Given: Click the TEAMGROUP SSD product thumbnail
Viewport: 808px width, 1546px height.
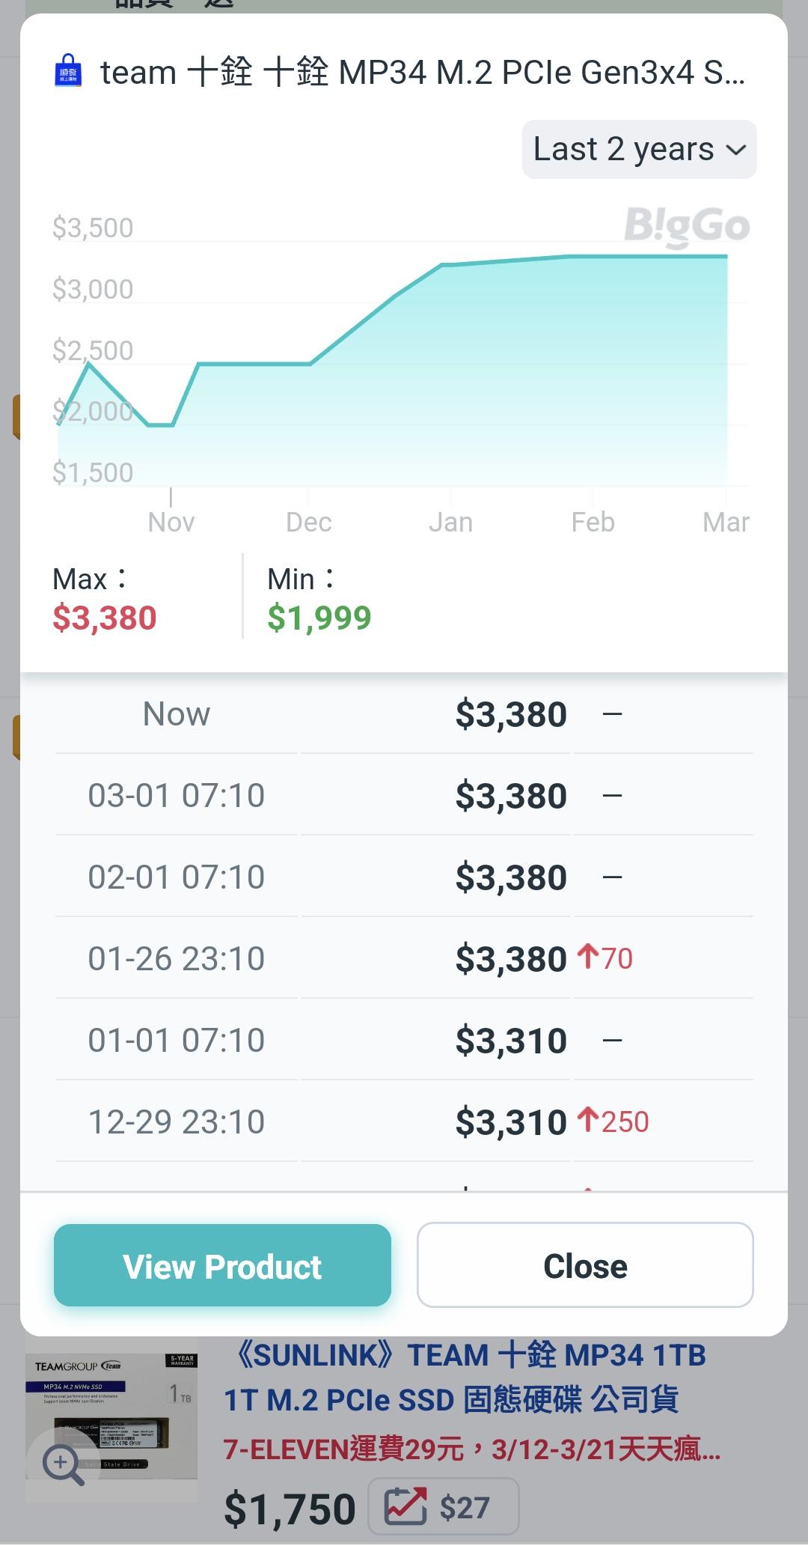Looking at the screenshot, I should click(111, 1418).
